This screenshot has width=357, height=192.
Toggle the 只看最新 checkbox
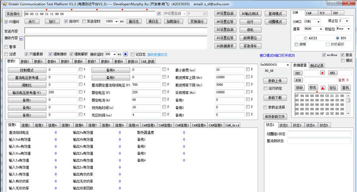tap(27, 54)
